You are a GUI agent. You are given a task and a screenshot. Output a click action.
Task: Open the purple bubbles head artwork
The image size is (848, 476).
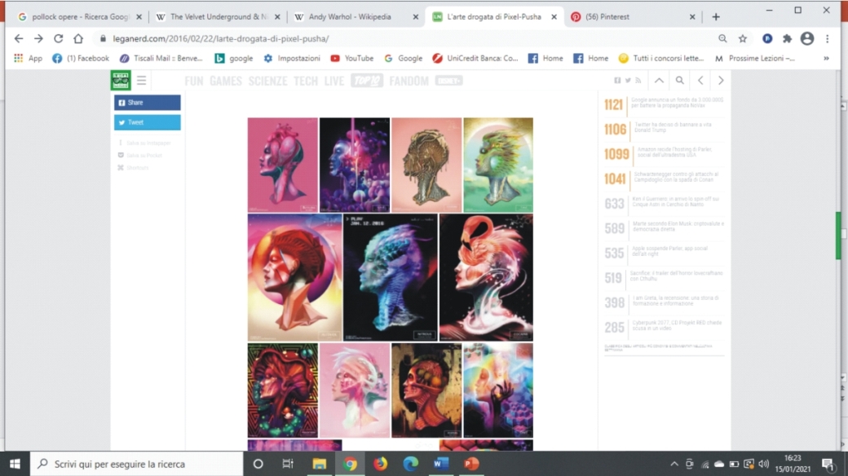click(354, 165)
